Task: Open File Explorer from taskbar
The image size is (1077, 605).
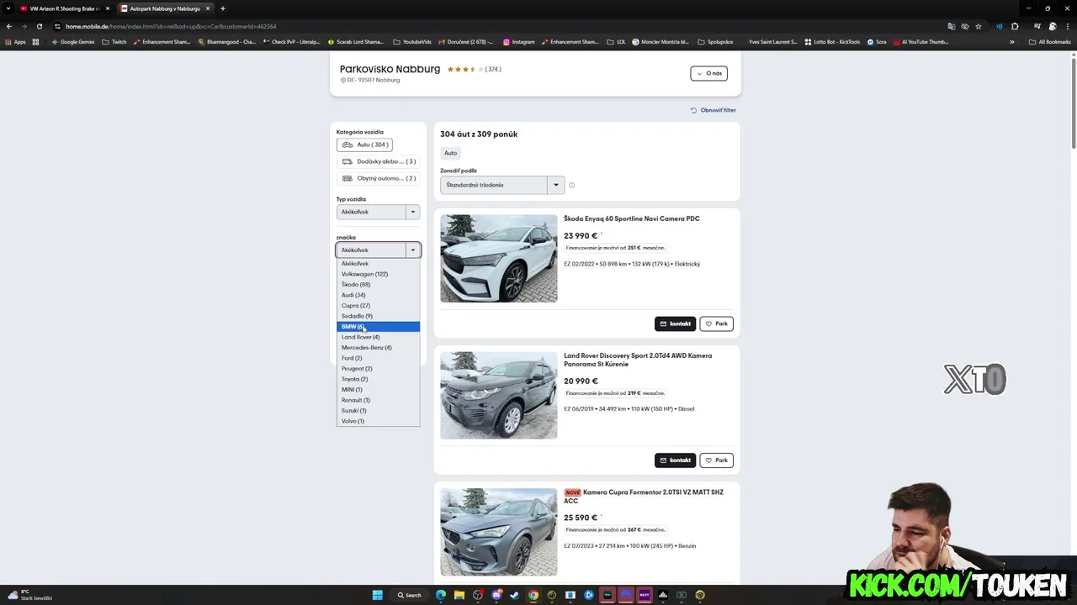Action: [459, 595]
